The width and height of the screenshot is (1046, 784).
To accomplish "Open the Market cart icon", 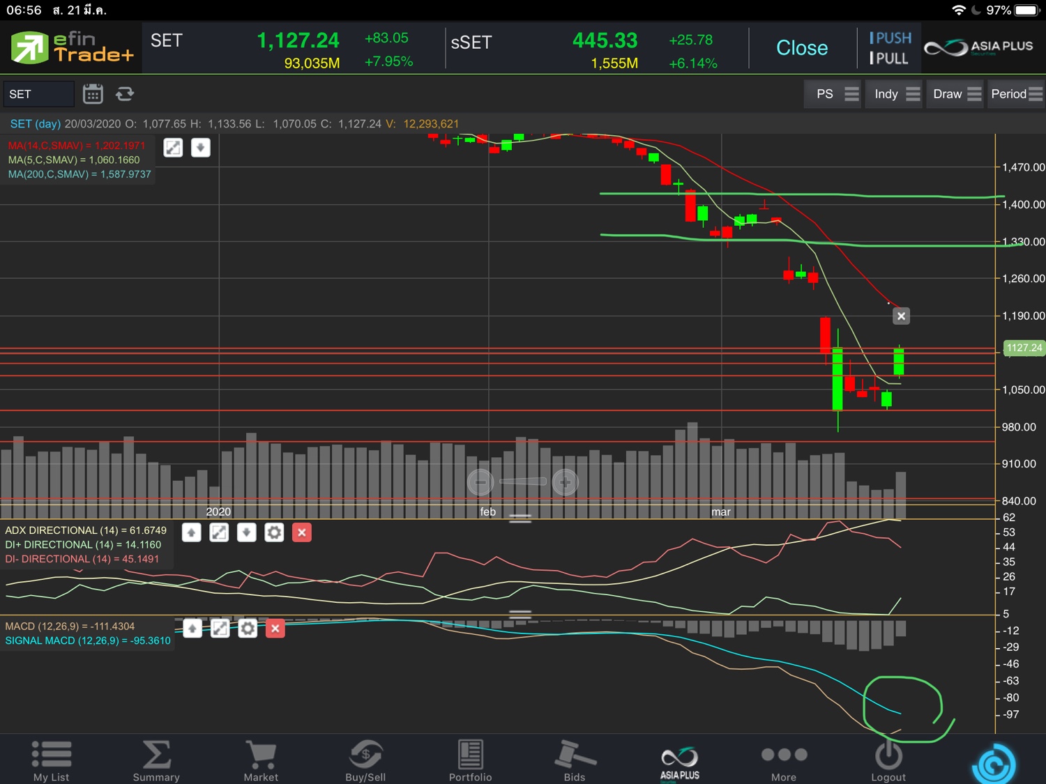I will [x=261, y=761].
